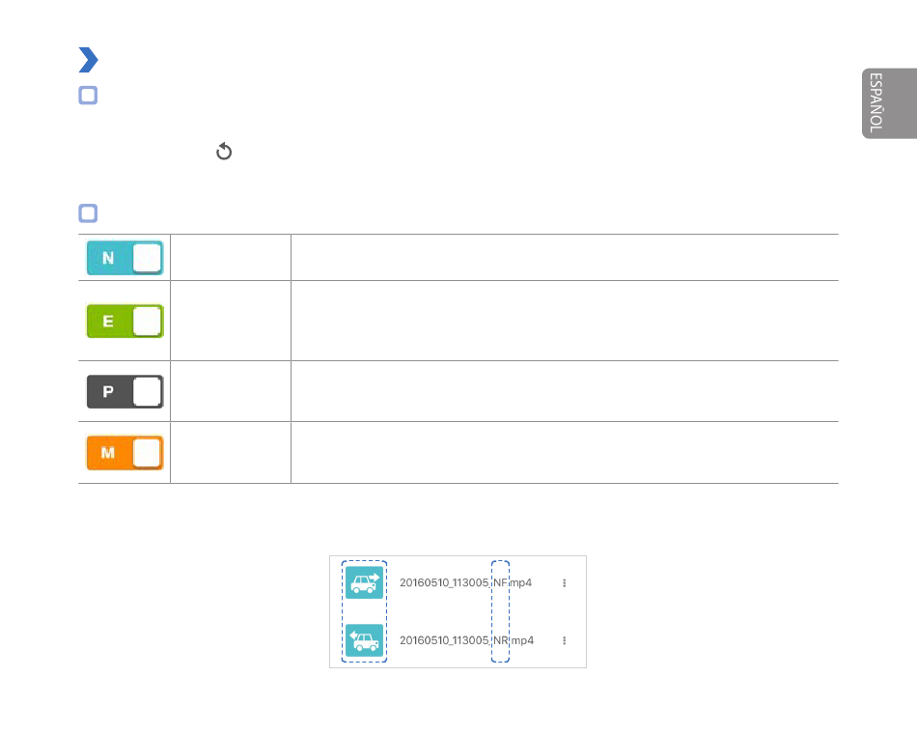Select the rear camera car icon
Viewport: 917px width, 734px height.
(x=364, y=640)
